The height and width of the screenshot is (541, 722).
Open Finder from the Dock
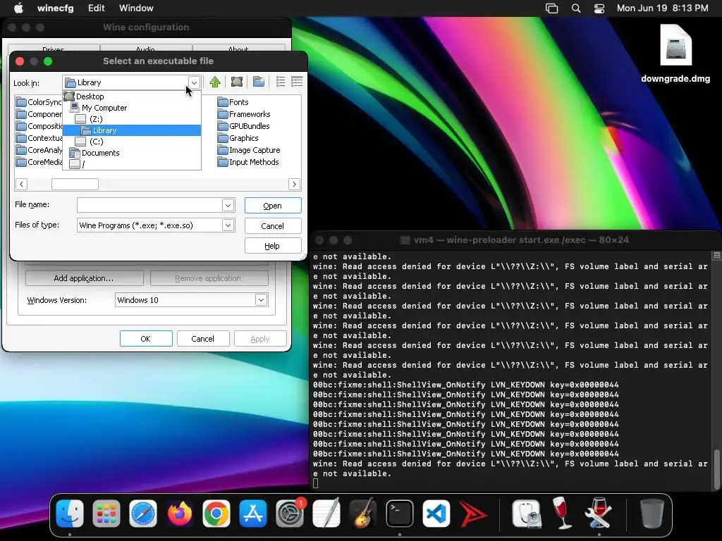tap(70, 514)
